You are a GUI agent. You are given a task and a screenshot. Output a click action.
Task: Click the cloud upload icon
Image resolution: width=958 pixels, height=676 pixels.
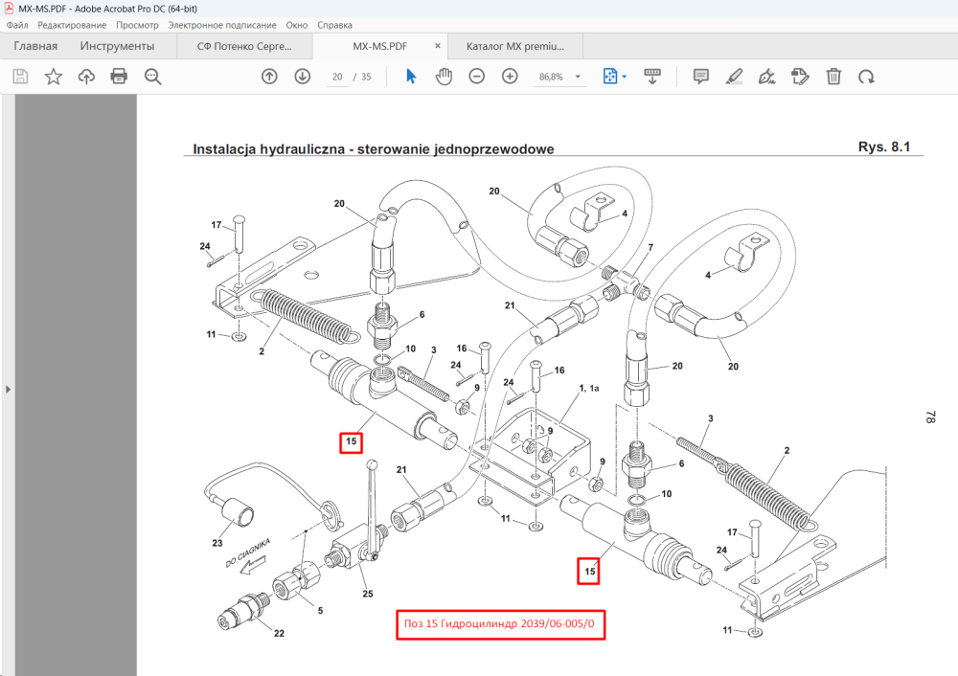coord(86,77)
